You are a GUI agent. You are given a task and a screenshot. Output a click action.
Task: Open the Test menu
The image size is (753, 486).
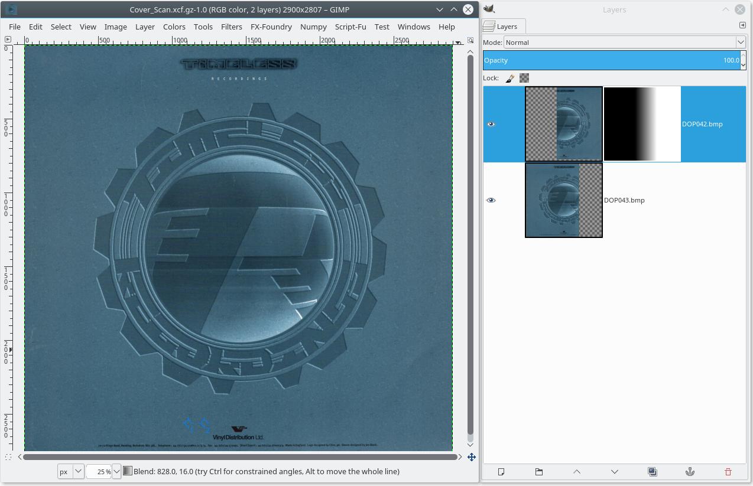[382, 27]
